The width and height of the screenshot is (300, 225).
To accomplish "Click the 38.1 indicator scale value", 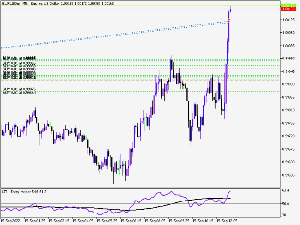I will (x=286, y=215).
